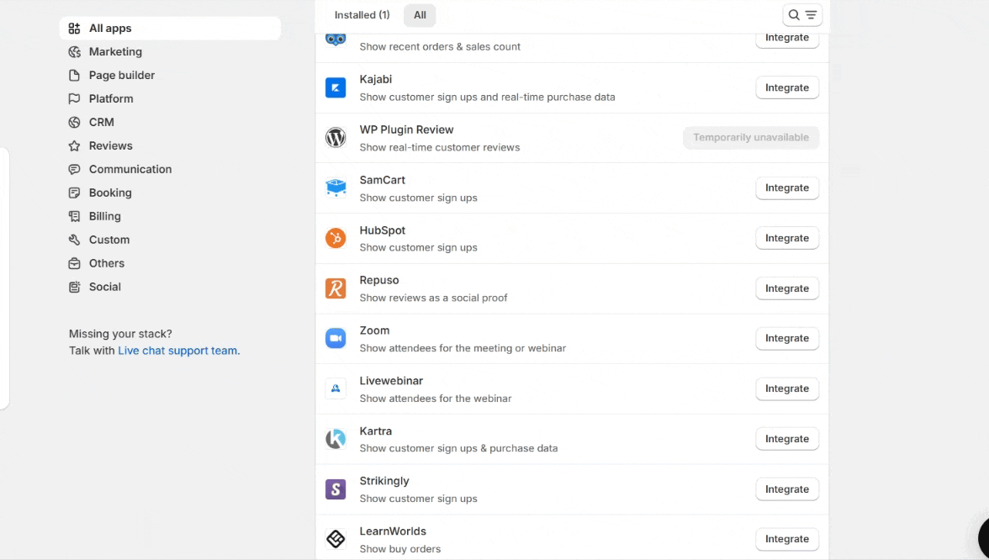The width and height of the screenshot is (989, 560).
Task: Click the Repuso logo icon
Action: 336,288
